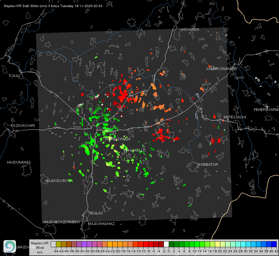Click the VÁSÁROSNAMÉNY town label
Image resolution: width=279 pixels, height=256 pixels.
[222, 69]
